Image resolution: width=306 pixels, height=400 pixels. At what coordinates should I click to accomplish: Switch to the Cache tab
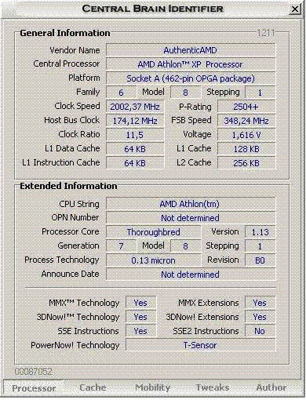pos(93,387)
